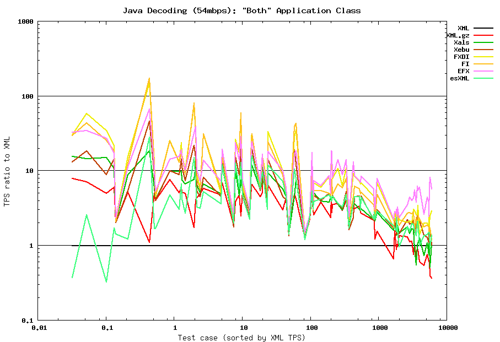Click the dark green Xals legend line
Viewport: 500px width, 342px height.
point(483,42)
